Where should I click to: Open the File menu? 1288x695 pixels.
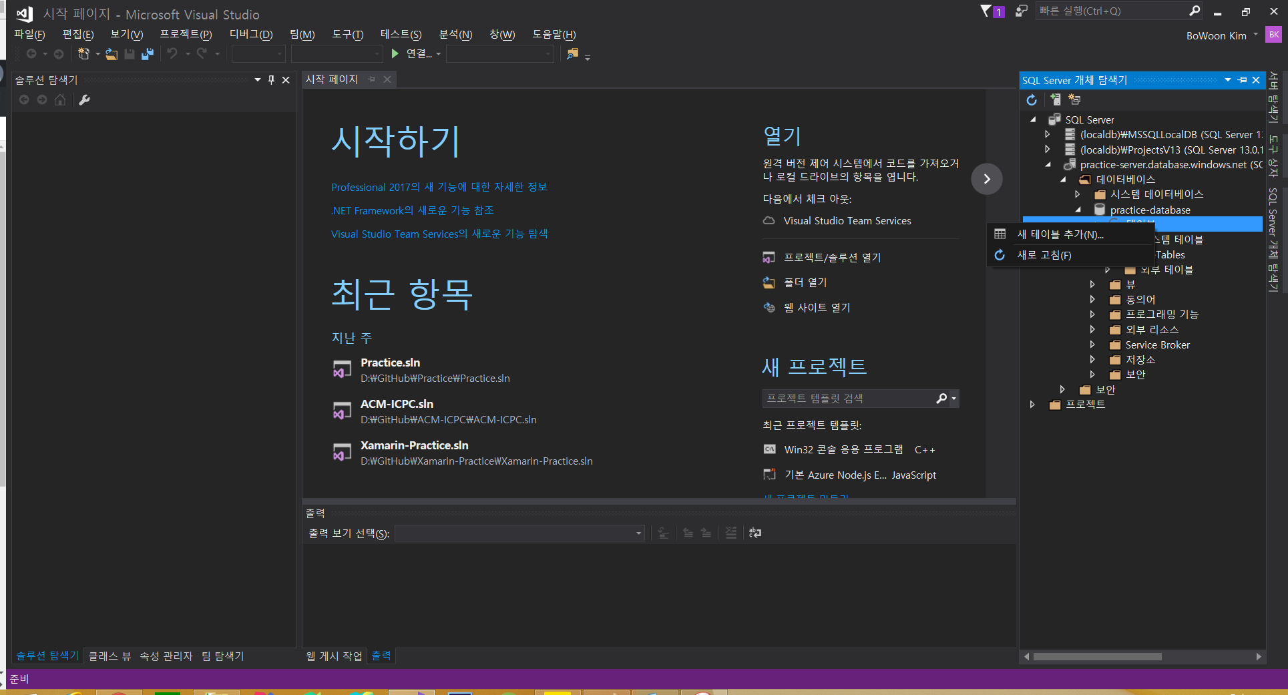[29, 34]
